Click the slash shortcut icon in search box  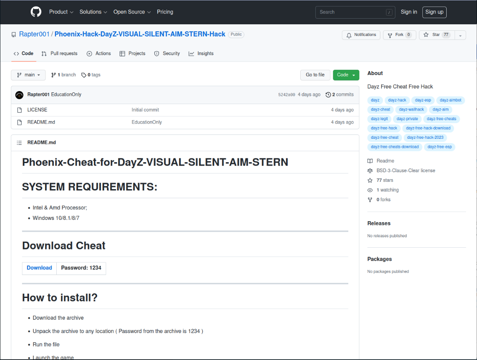coord(389,12)
